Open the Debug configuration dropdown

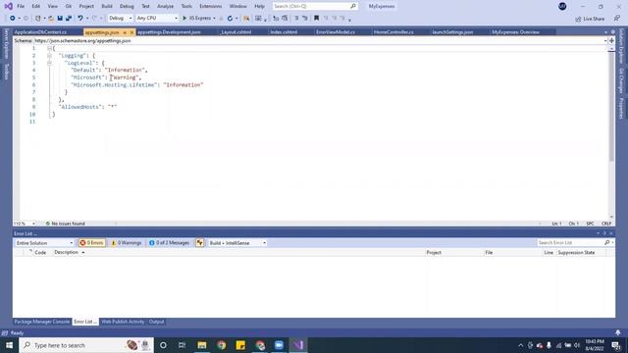click(120, 18)
